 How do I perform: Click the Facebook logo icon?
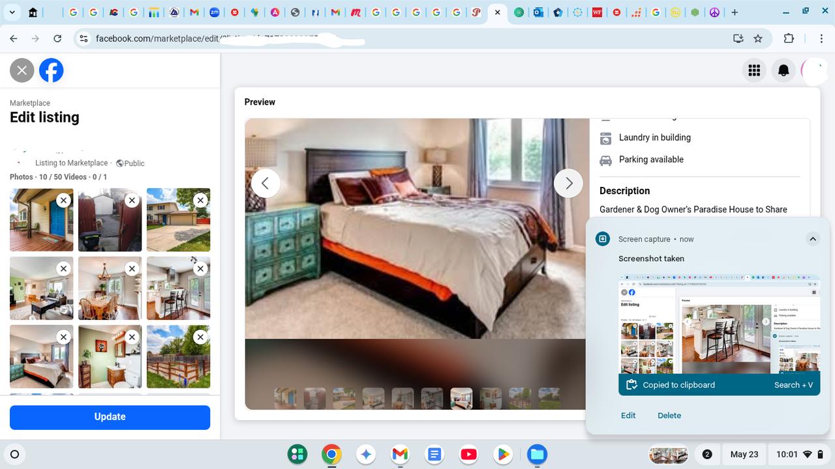pos(52,70)
